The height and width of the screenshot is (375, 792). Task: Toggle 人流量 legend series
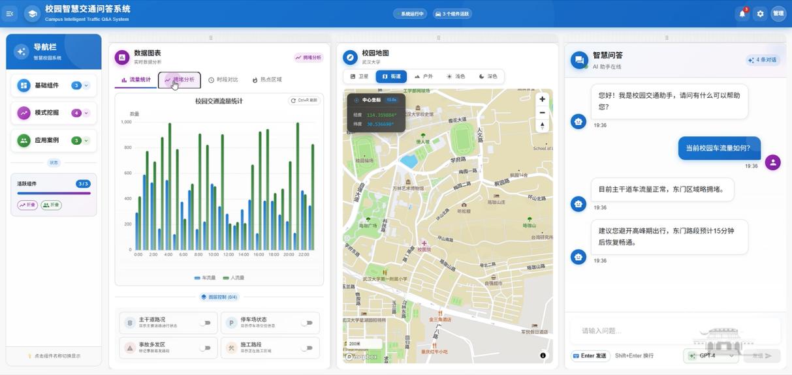coord(234,278)
